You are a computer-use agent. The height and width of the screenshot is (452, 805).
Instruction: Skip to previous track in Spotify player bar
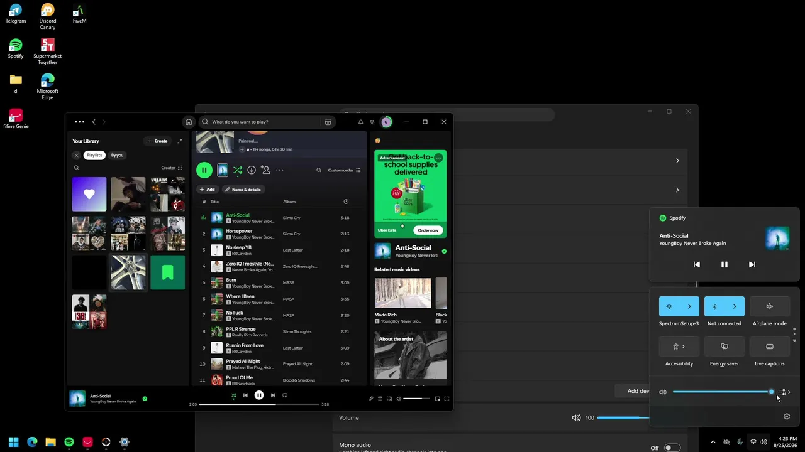click(245, 395)
